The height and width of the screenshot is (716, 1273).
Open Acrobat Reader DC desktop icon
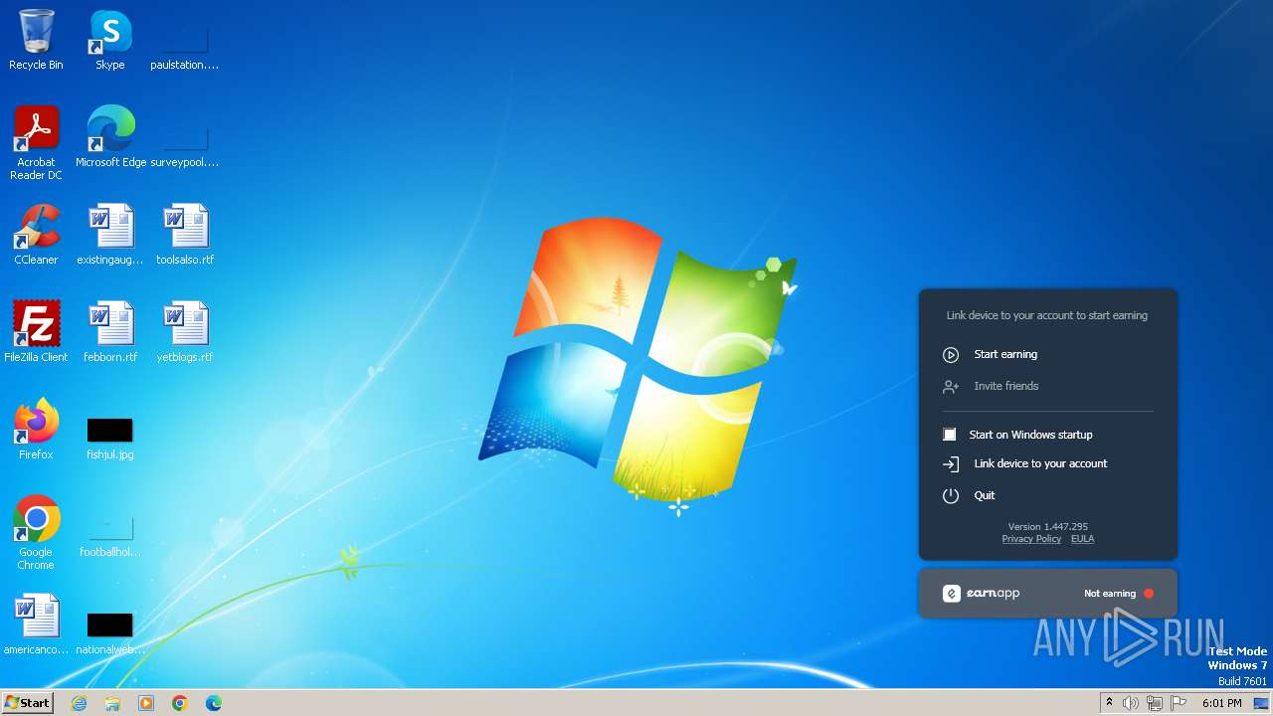click(36, 143)
